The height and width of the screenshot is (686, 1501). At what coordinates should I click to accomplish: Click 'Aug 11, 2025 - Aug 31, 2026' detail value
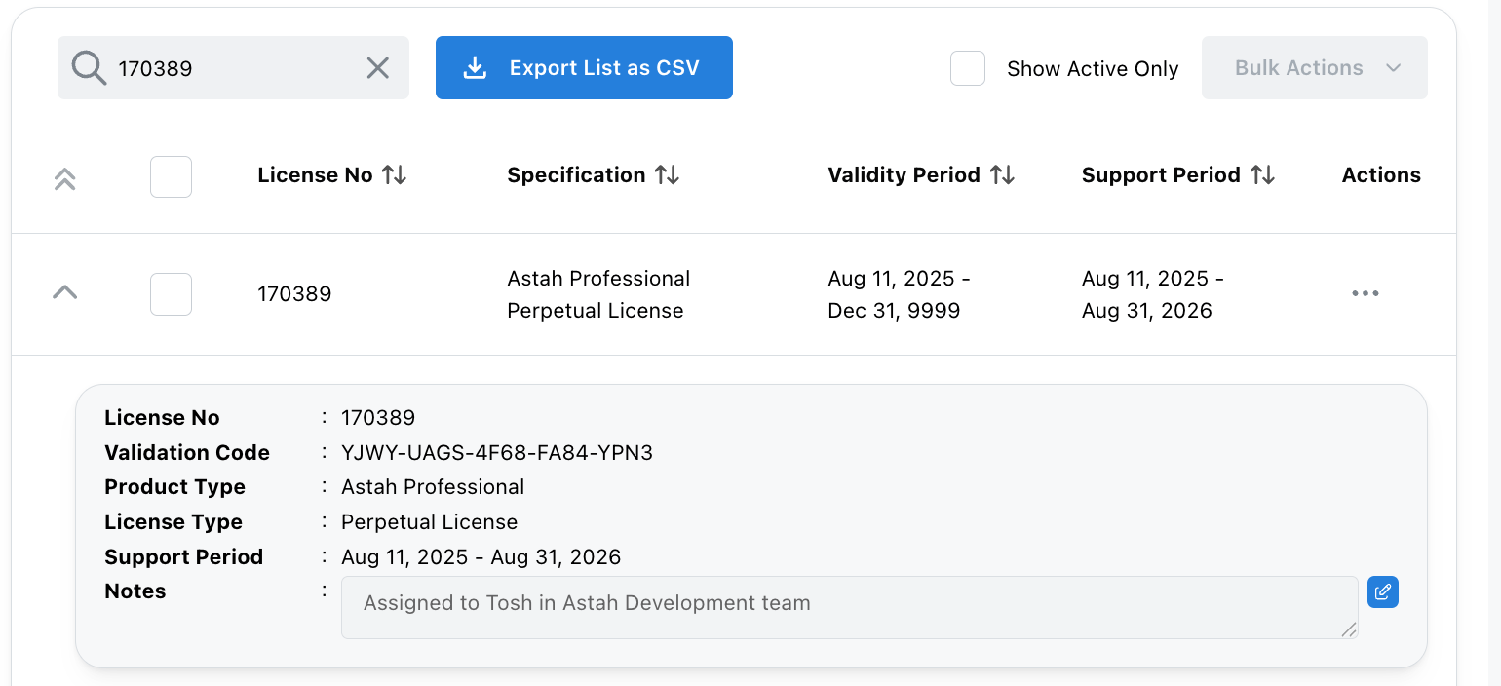tap(481, 557)
